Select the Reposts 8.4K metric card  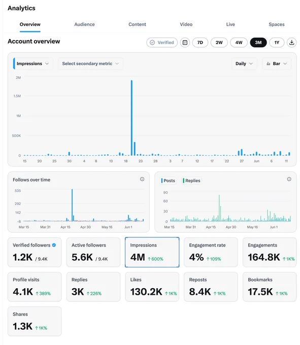coord(211,287)
